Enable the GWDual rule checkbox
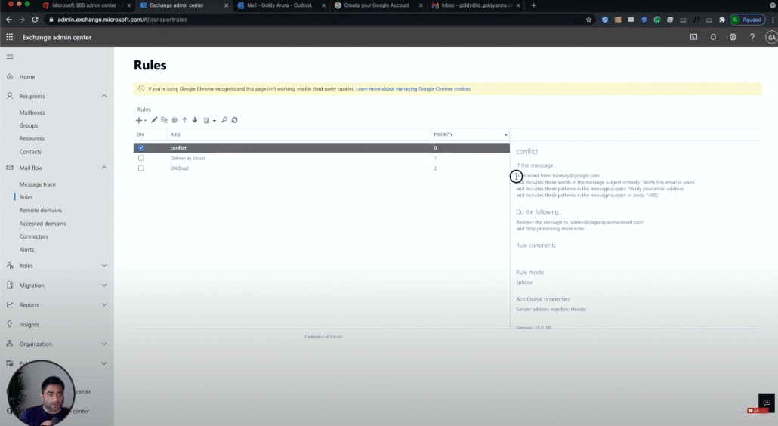Image resolution: width=778 pixels, height=426 pixels. [x=141, y=168]
